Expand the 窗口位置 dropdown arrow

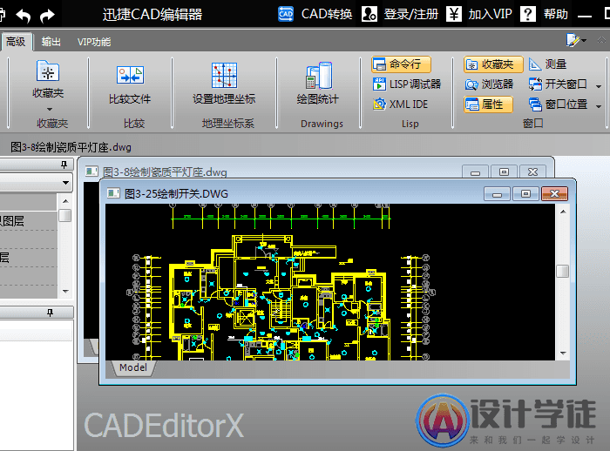click(x=599, y=106)
